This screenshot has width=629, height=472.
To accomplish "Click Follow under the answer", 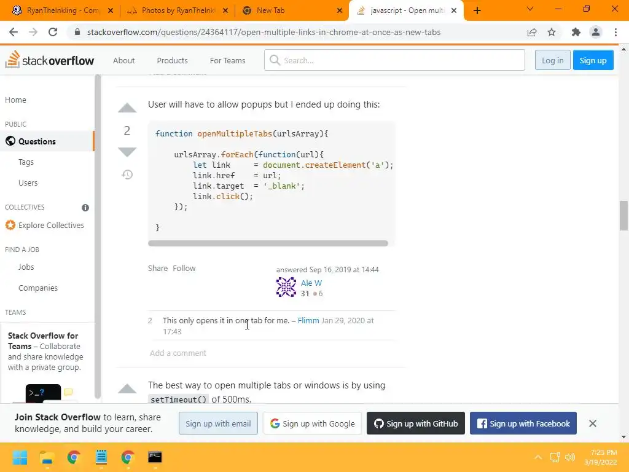I will pos(184,268).
